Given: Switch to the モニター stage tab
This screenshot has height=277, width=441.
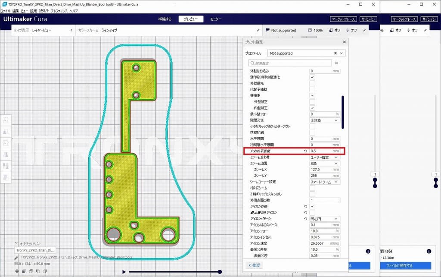Looking at the screenshot, I should pyautogui.click(x=216, y=19).
